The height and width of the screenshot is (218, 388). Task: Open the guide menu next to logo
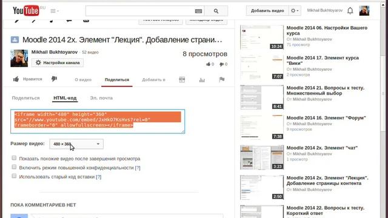[x=55, y=11]
